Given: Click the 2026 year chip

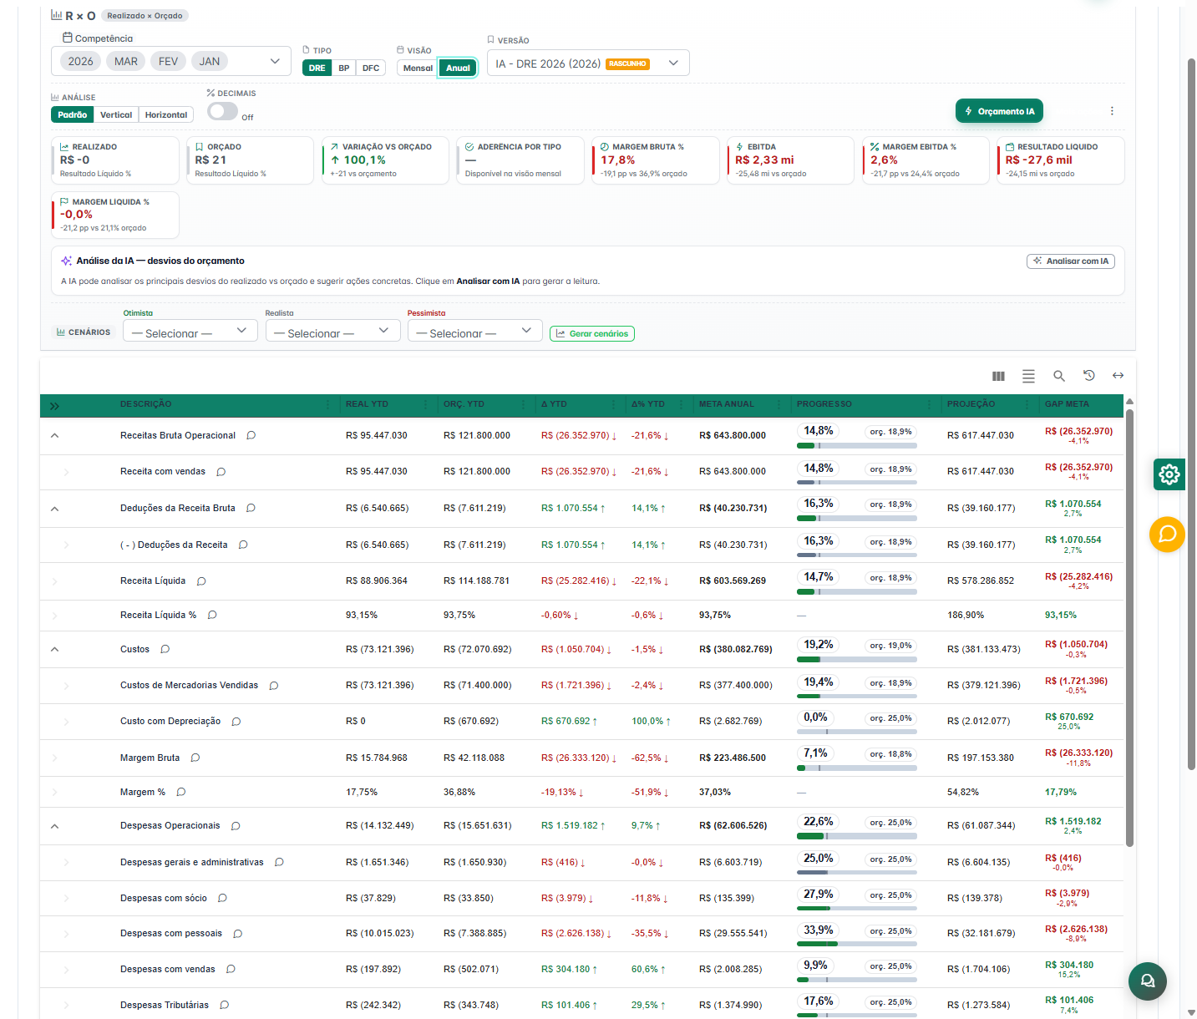Looking at the screenshot, I should click(x=80, y=61).
